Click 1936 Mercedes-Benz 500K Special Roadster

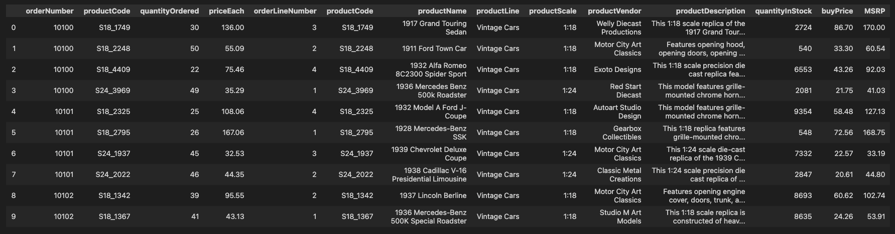pos(429,216)
